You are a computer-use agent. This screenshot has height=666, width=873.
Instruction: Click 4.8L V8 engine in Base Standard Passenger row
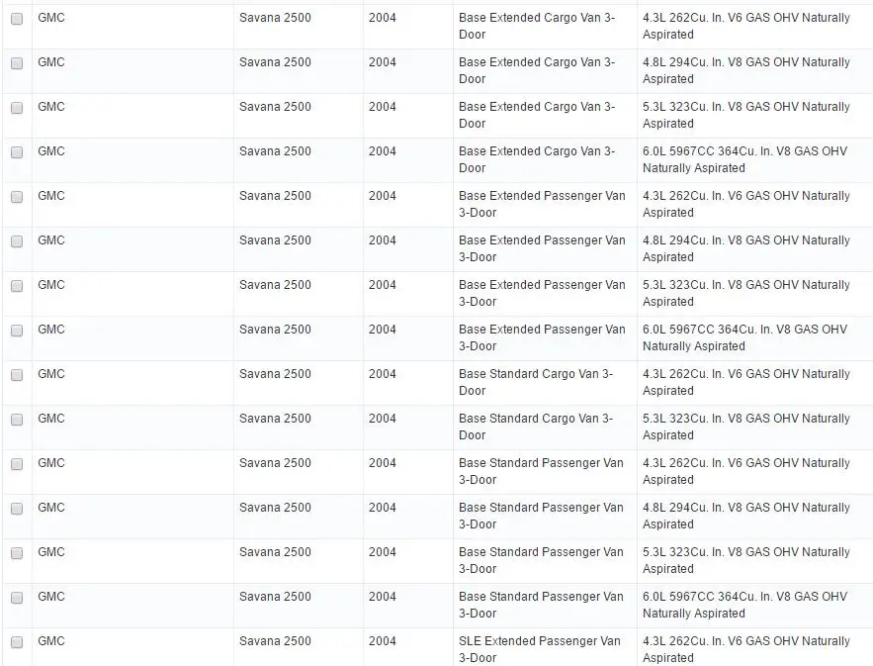pyautogui.click(x=746, y=517)
